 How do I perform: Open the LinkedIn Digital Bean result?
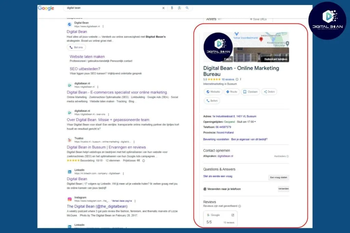pos(77,179)
